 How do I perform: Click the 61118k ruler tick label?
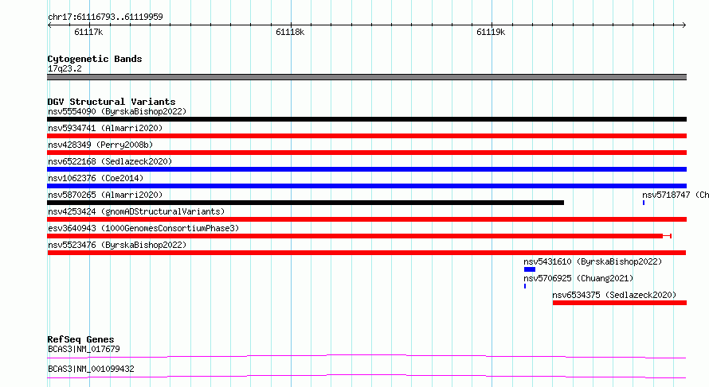pos(290,32)
